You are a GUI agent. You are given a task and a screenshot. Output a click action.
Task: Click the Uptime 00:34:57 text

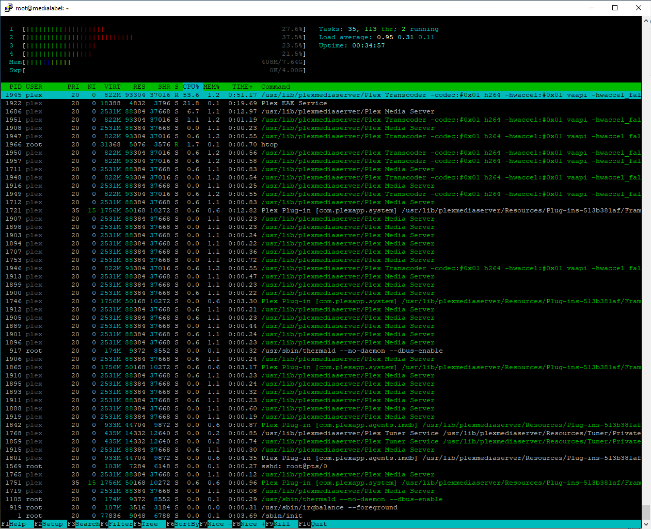coord(352,45)
